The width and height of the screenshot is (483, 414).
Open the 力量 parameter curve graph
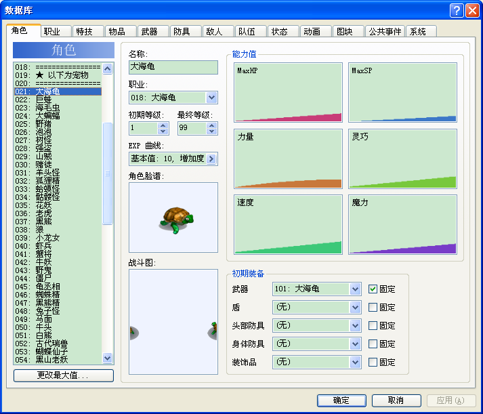click(288, 159)
